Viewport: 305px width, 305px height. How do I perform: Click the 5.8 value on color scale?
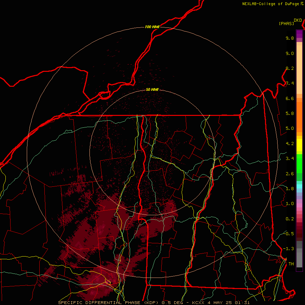290,114
